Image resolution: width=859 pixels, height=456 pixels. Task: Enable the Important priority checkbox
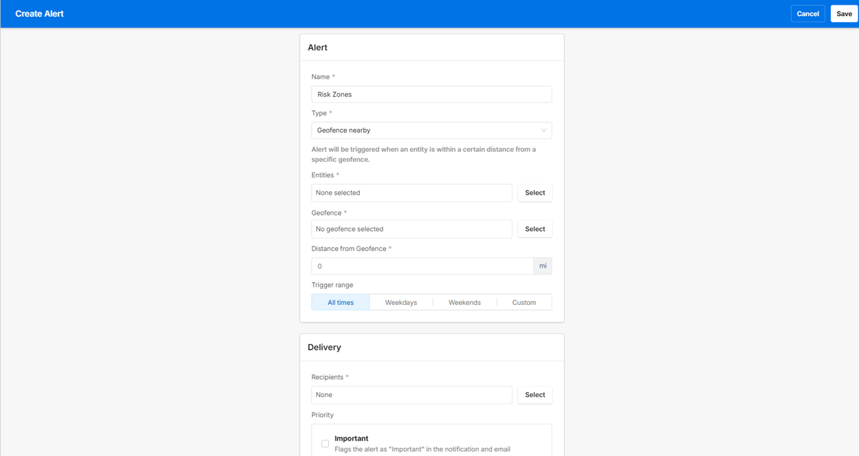pyautogui.click(x=325, y=443)
